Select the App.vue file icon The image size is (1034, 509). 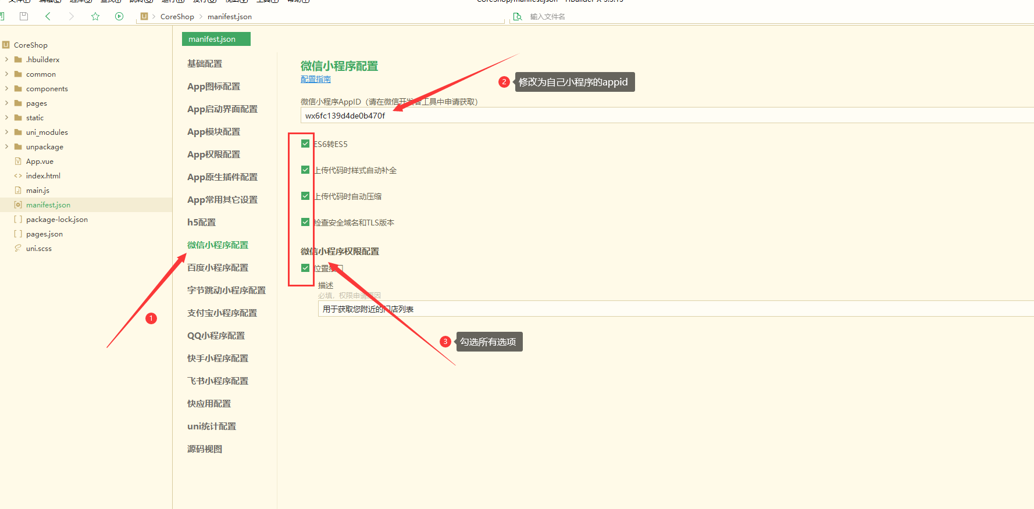(18, 161)
